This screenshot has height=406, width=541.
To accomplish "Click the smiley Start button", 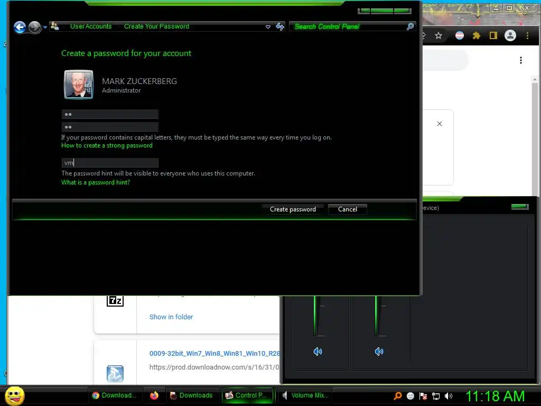I will [x=14, y=395].
